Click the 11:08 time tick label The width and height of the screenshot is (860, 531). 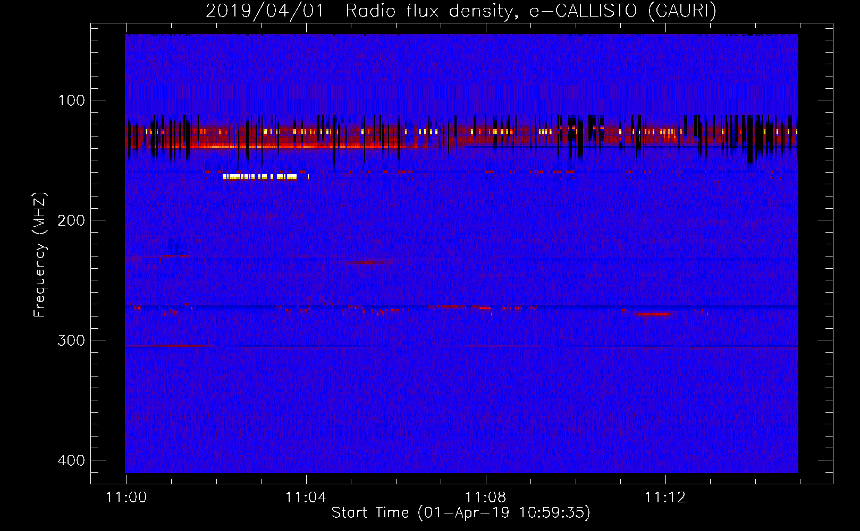(x=486, y=498)
